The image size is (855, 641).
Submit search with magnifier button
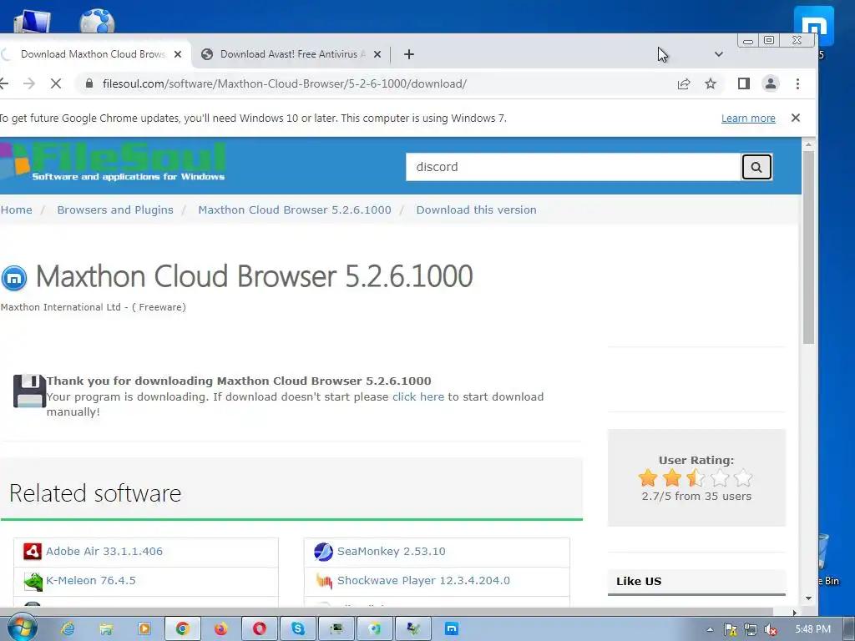[756, 167]
